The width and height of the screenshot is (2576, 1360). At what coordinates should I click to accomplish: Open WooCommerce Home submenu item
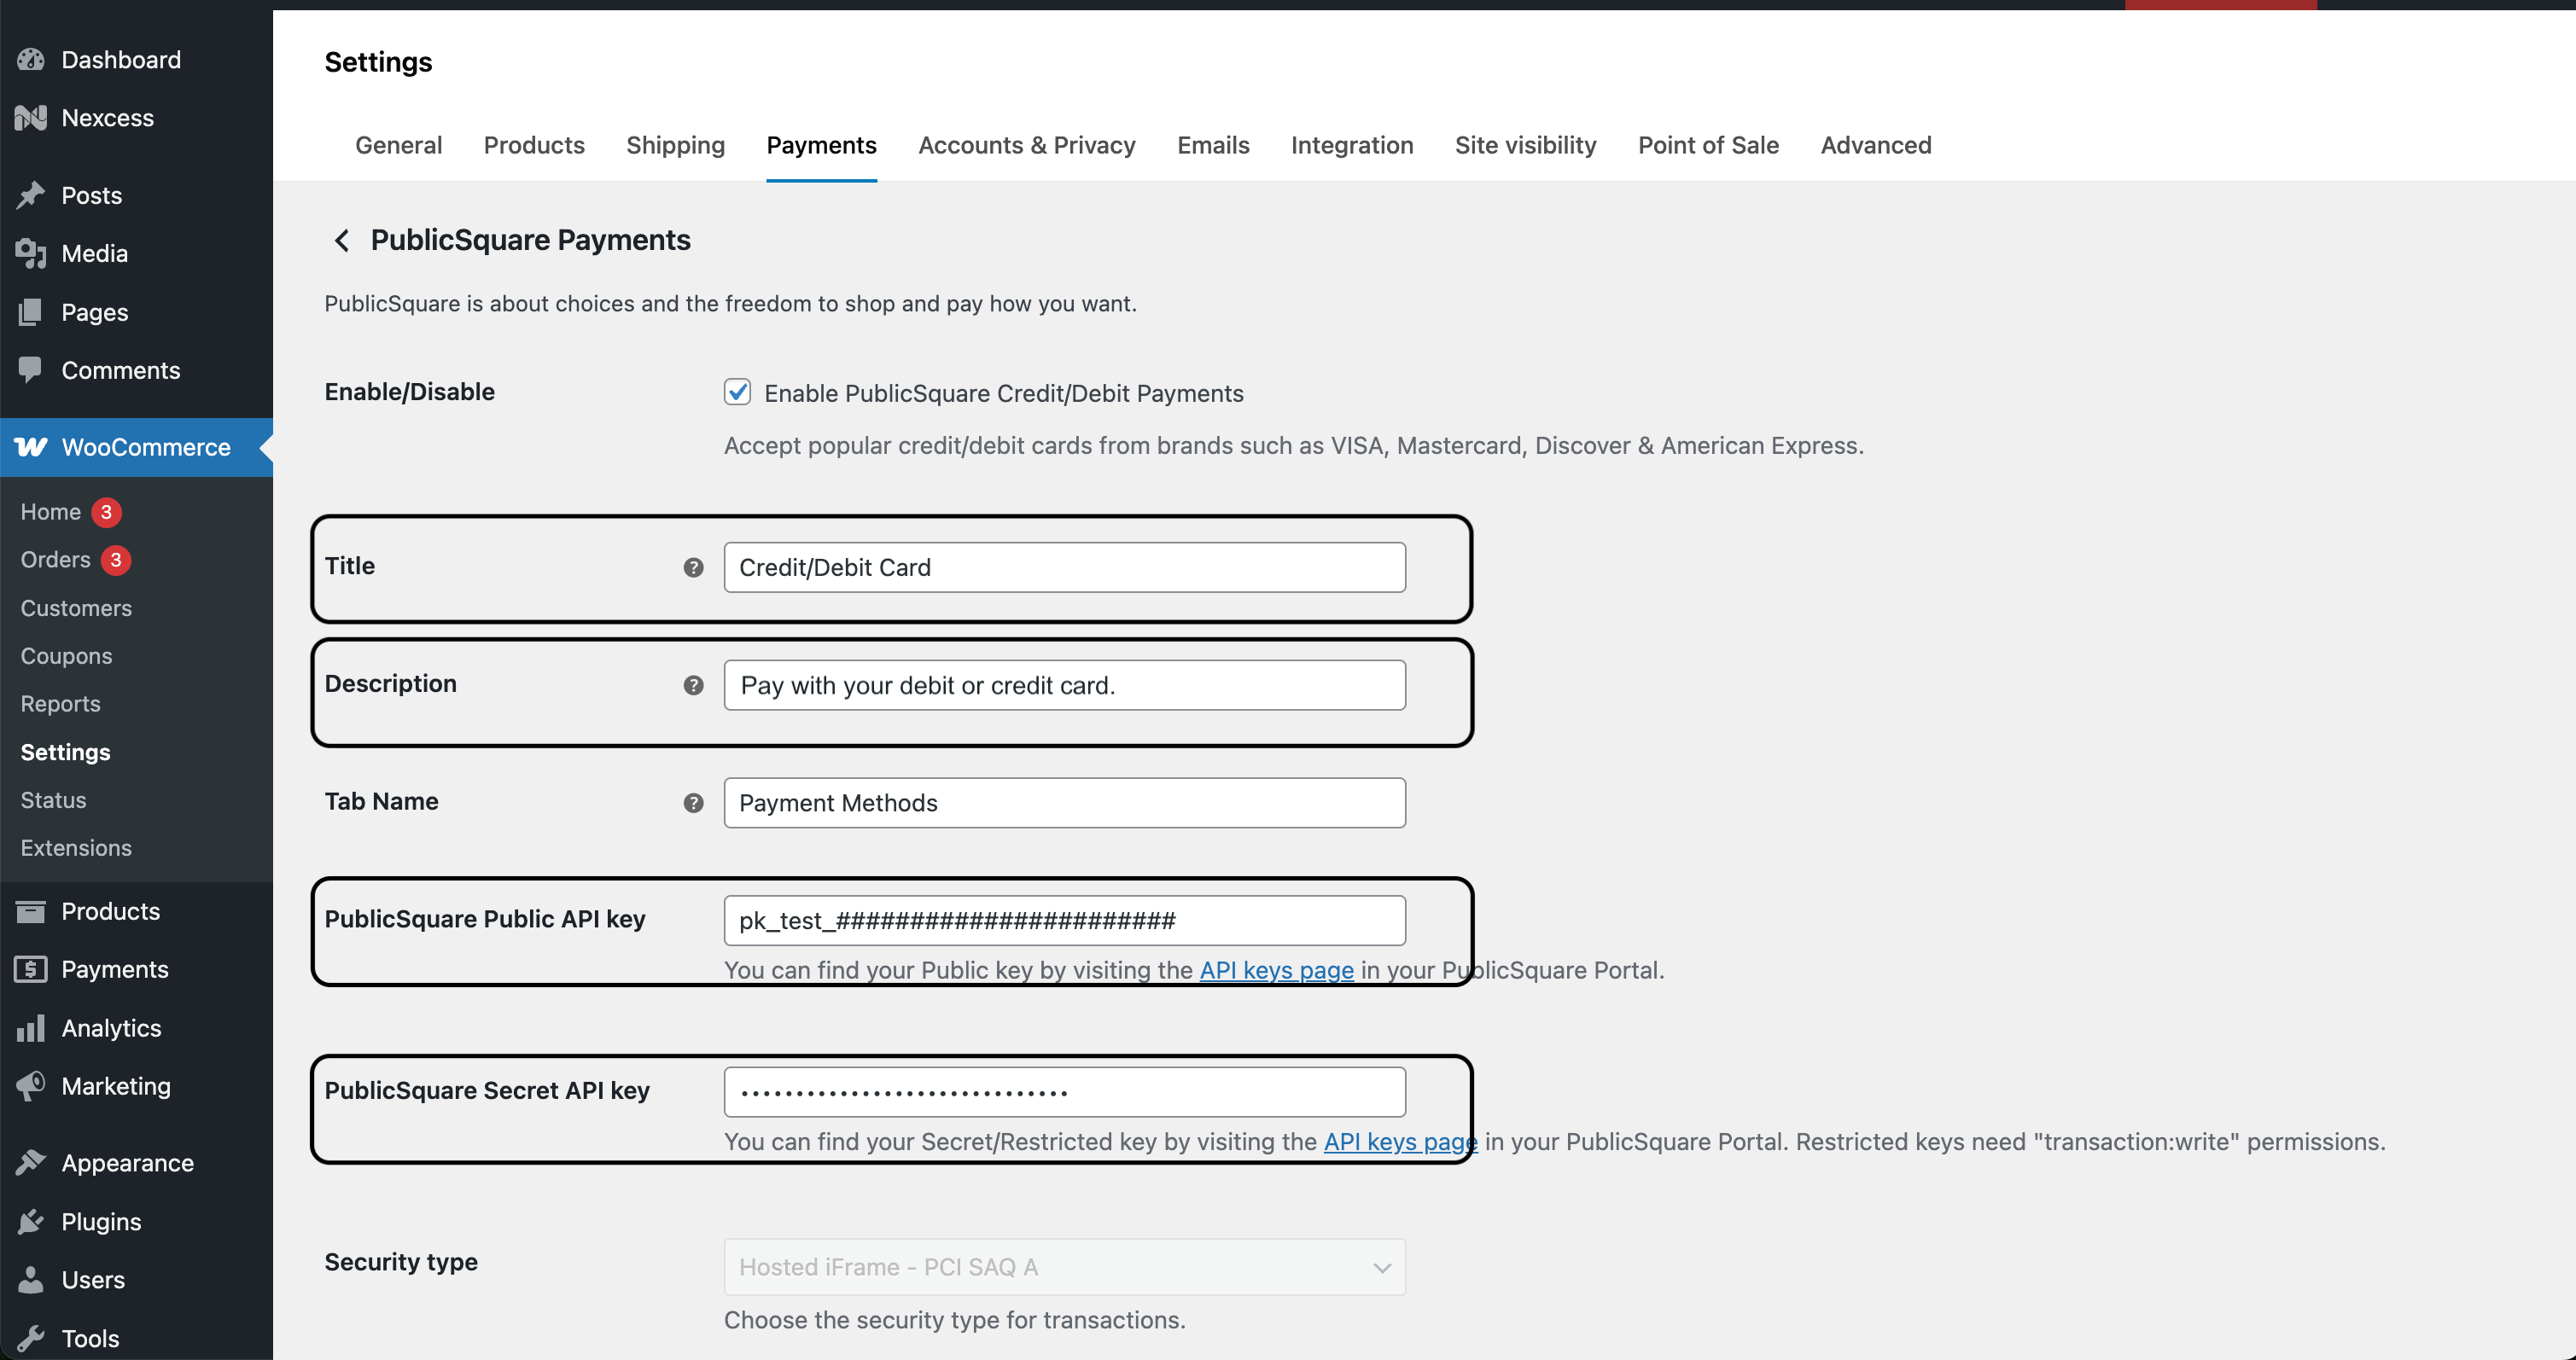51,512
